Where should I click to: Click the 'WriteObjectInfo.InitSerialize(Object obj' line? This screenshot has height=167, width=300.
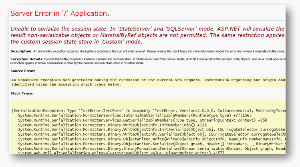pyautogui.click(x=152, y=130)
